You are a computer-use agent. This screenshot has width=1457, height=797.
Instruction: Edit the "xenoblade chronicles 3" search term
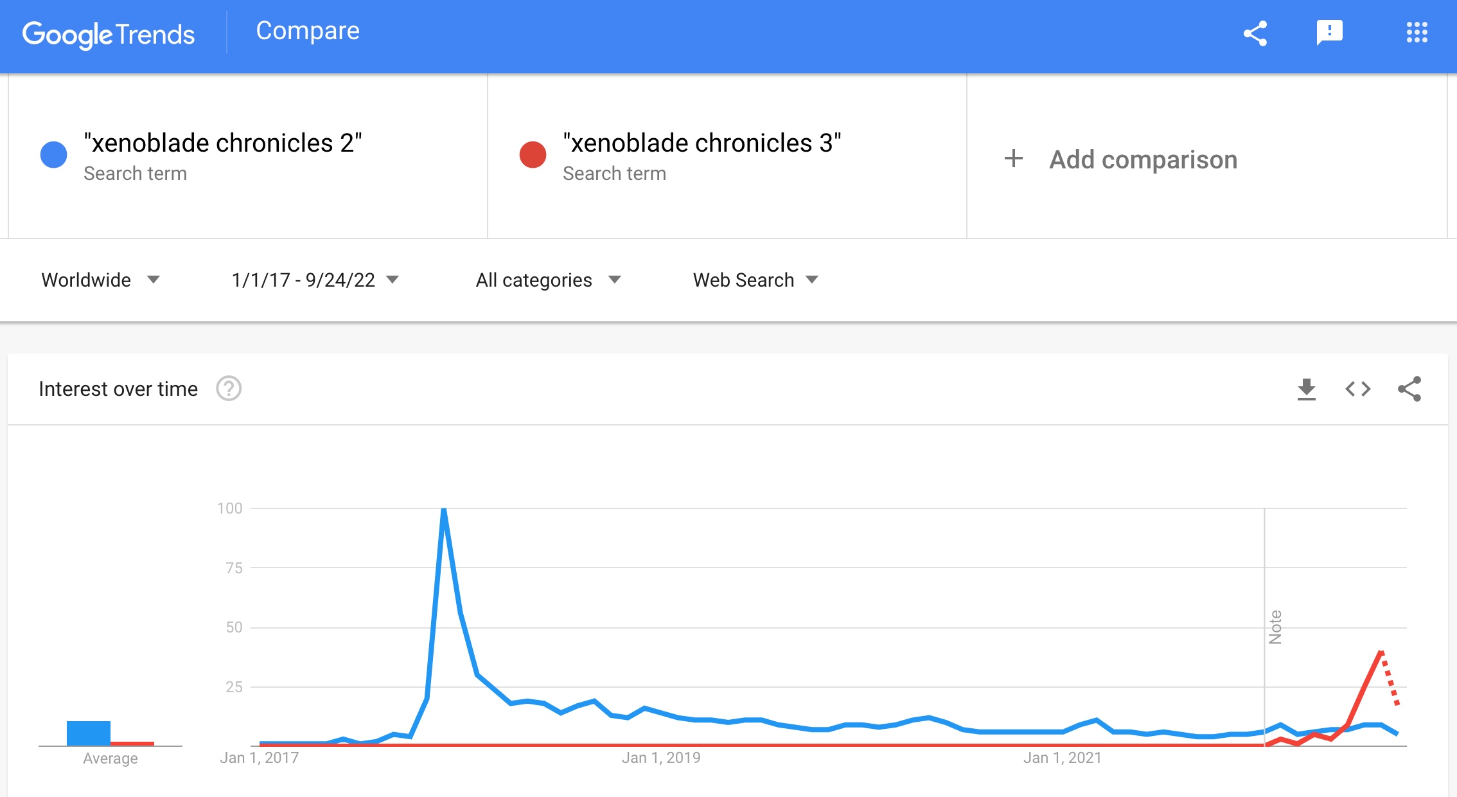(702, 143)
